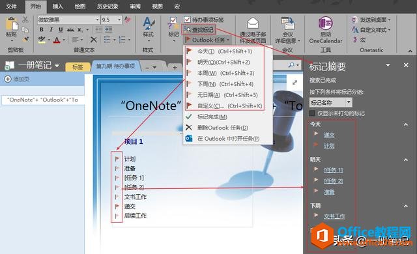Click the Cut scissors icon
417x254 pixels.
pos(25,20)
